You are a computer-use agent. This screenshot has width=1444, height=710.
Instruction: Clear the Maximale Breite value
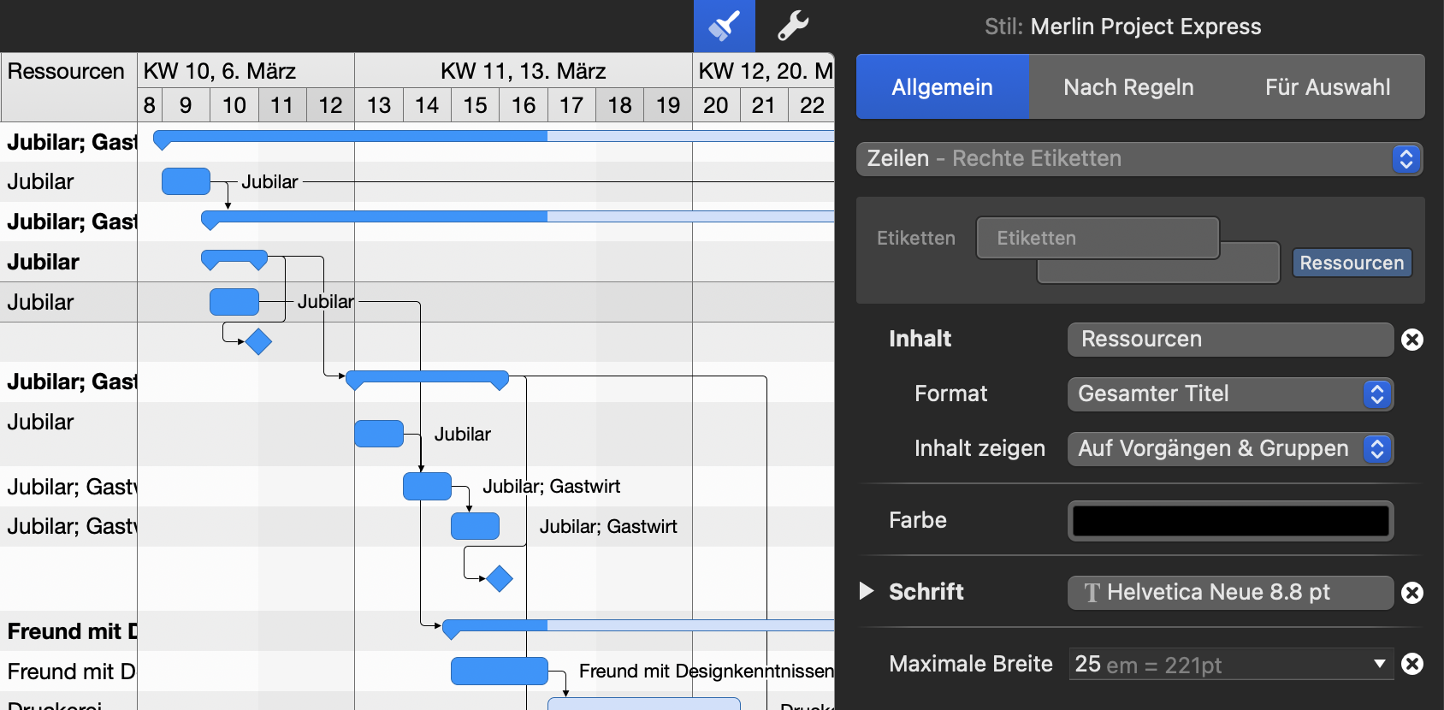(x=1412, y=664)
